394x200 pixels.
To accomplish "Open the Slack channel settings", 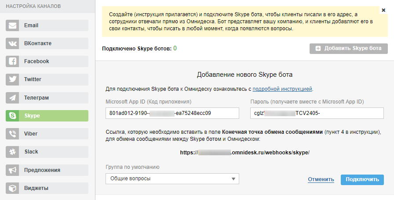I will [x=47, y=152].
